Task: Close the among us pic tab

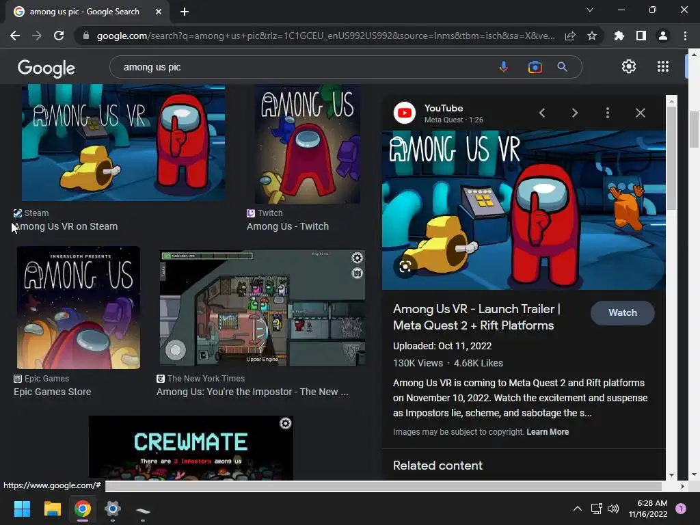Action: 159,12
